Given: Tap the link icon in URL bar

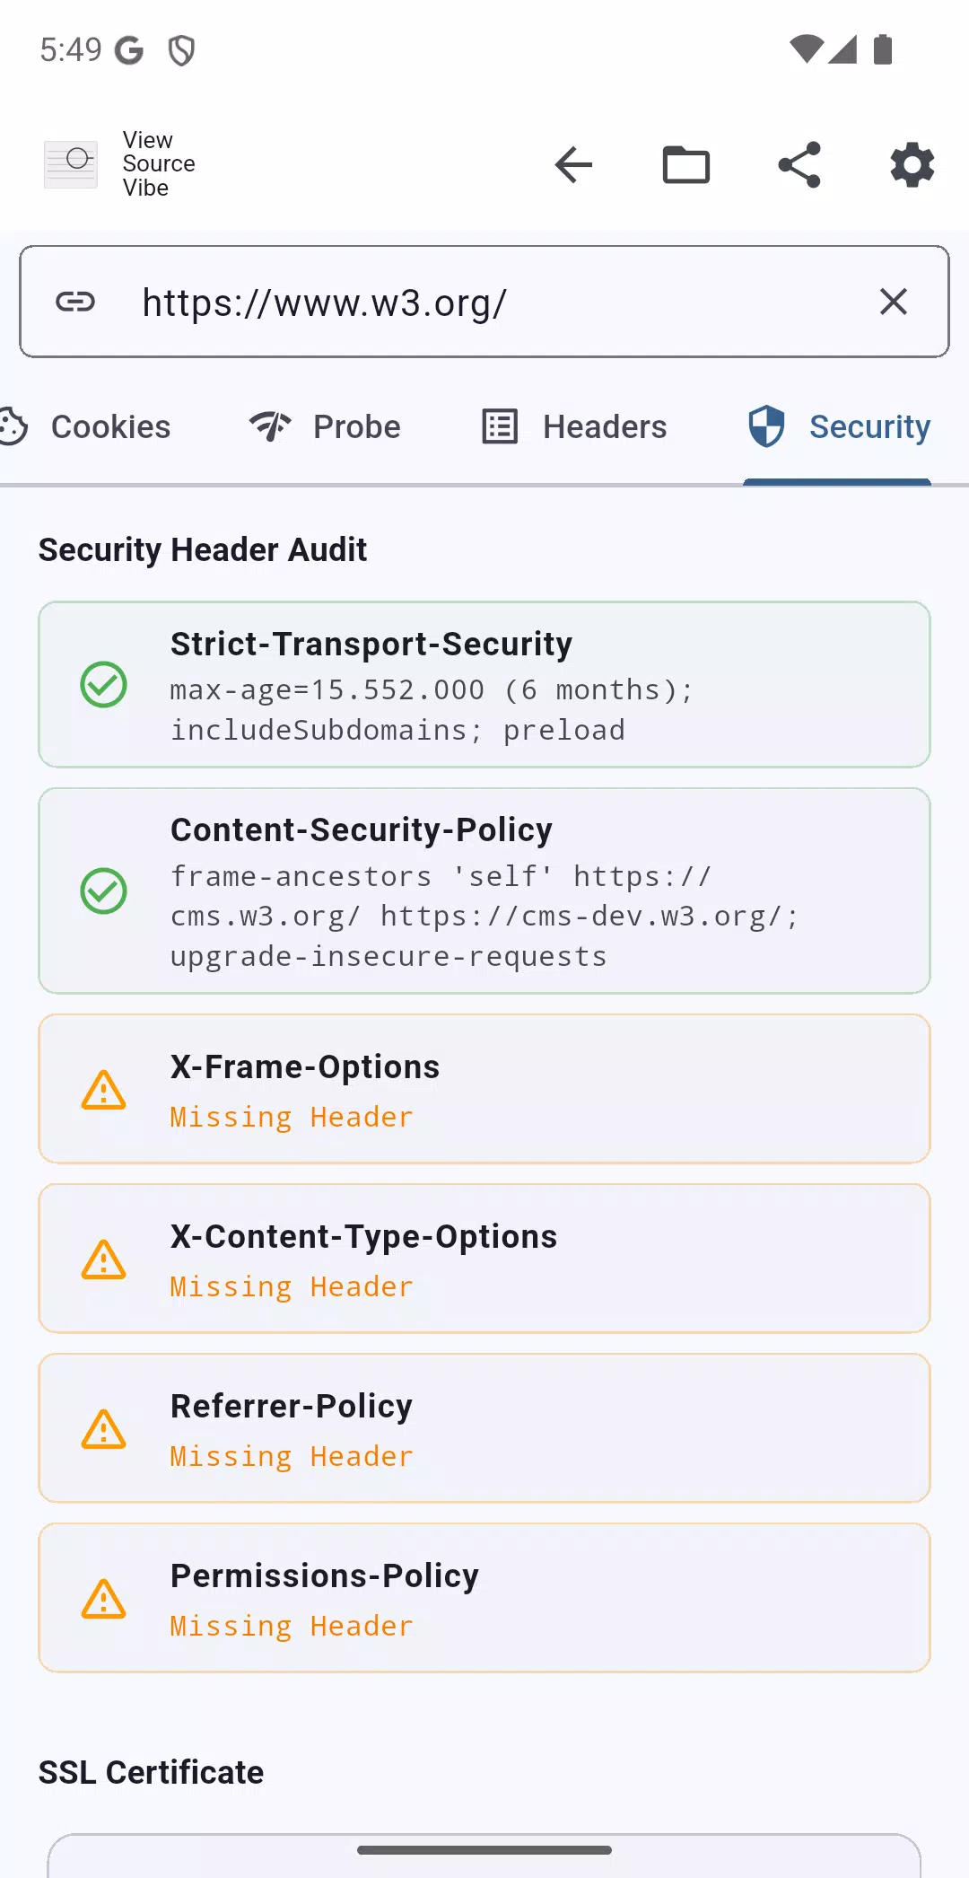Looking at the screenshot, I should [x=75, y=302].
